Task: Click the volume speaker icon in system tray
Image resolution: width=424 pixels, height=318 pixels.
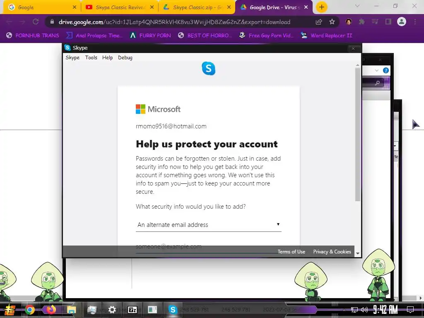Action: click(x=364, y=310)
